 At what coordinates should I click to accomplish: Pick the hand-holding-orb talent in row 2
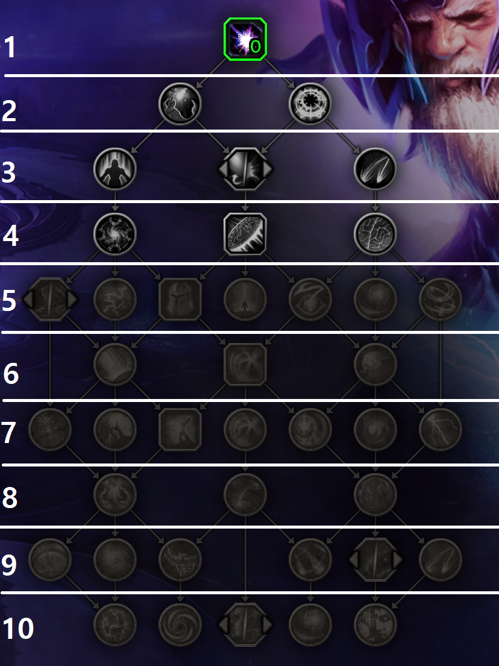(180, 104)
